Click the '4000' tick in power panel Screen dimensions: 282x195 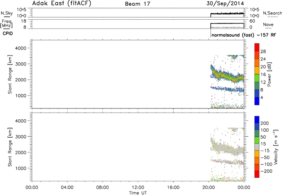20,48
